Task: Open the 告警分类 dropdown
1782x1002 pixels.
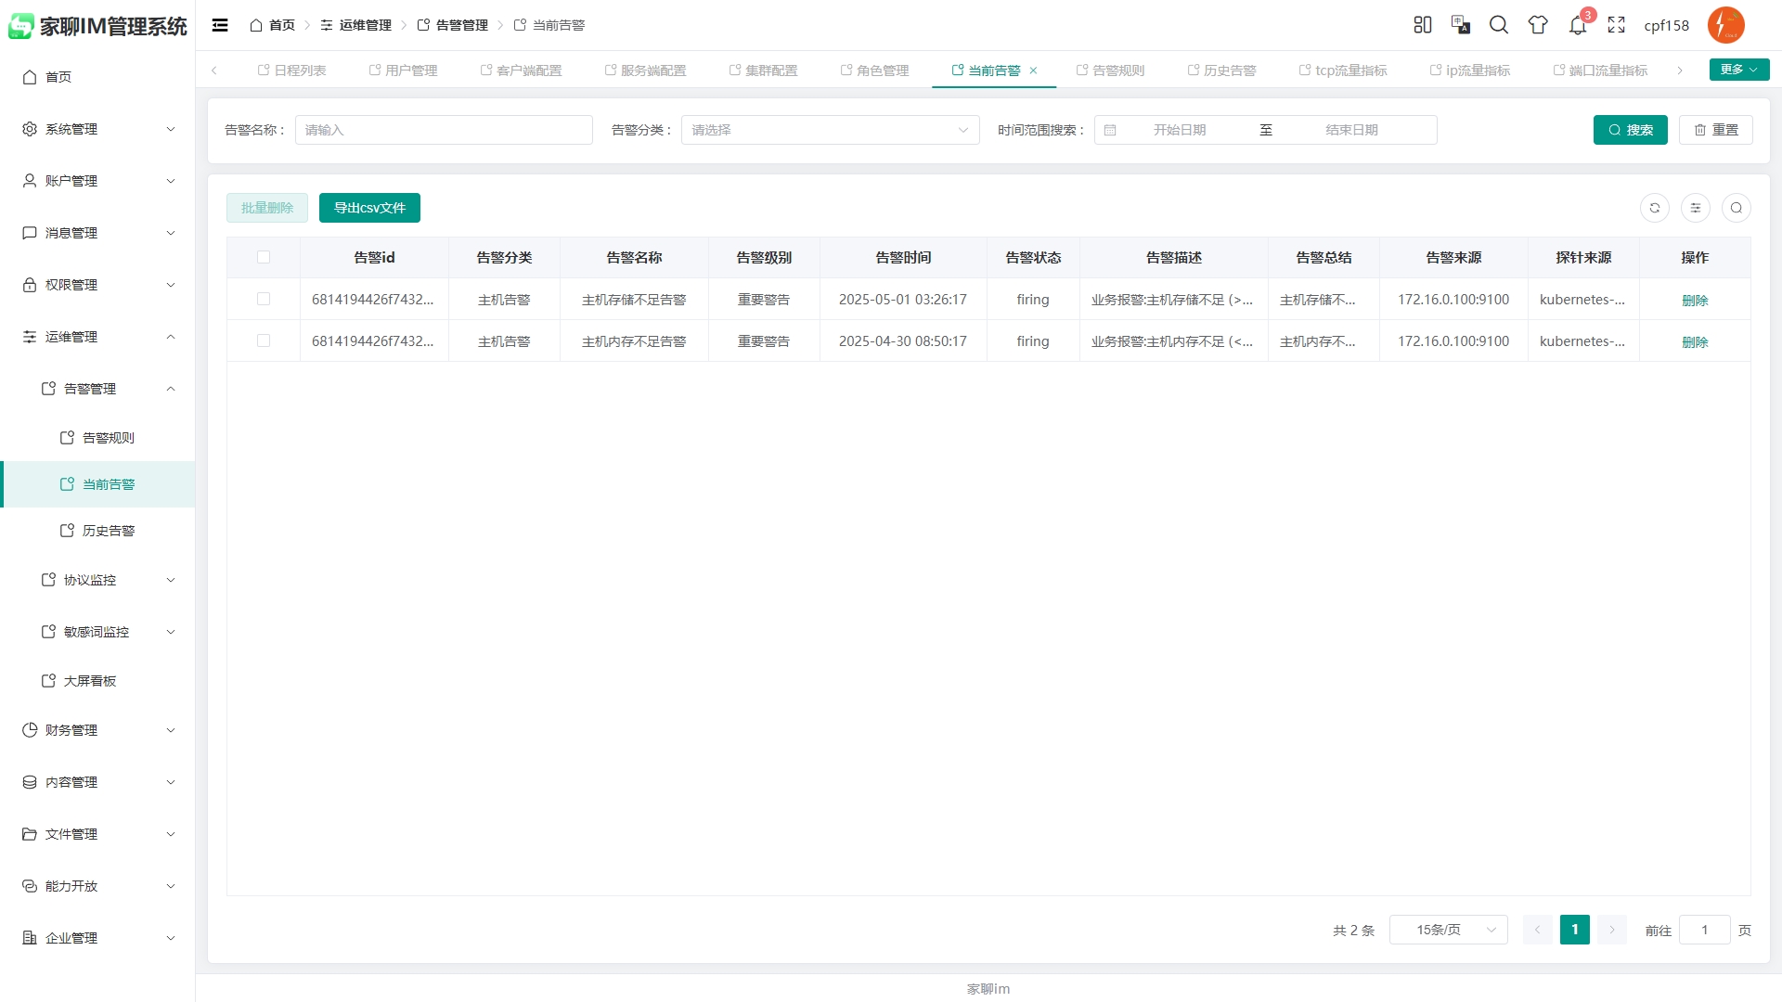Action: click(x=830, y=130)
